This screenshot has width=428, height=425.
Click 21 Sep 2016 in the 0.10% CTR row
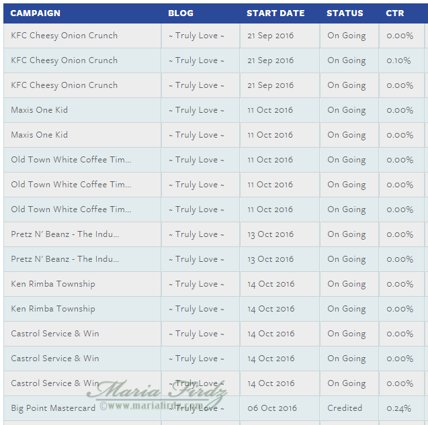[x=271, y=60]
